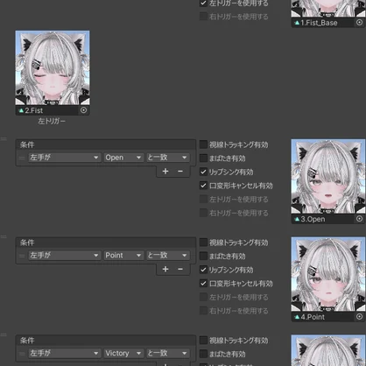Image resolution: width=366 pixels, height=366 pixels.
Task: Enable 視線トラッキング有効 for 3.Open
Action: [x=203, y=144]
